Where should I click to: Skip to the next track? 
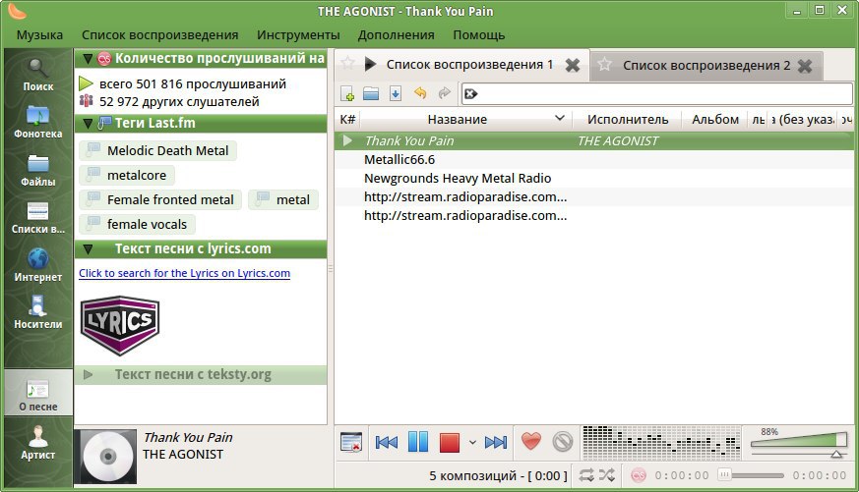[x=496, y=442]
